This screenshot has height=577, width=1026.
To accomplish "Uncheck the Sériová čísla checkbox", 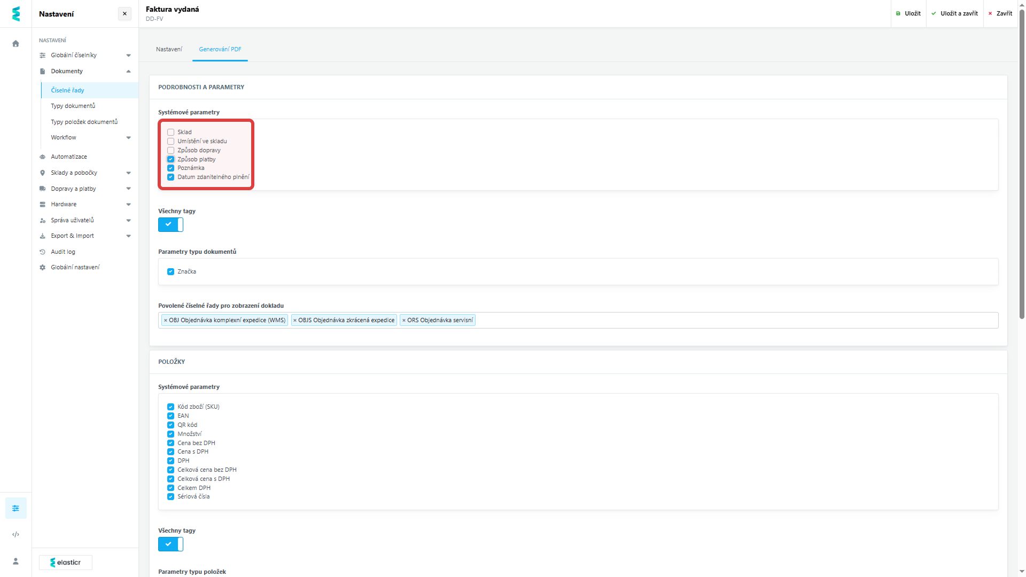I will tap(170, 496).
